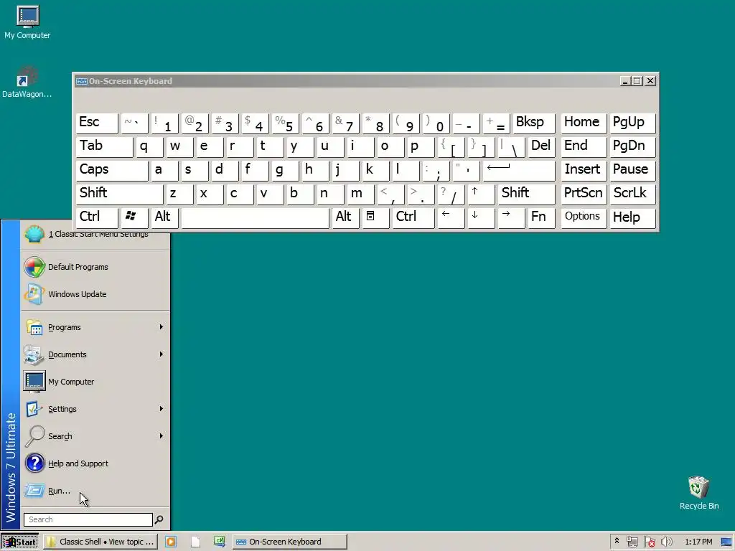Click the Bksp key
Viewport: 735px width, 551px height.
(534, 123)
